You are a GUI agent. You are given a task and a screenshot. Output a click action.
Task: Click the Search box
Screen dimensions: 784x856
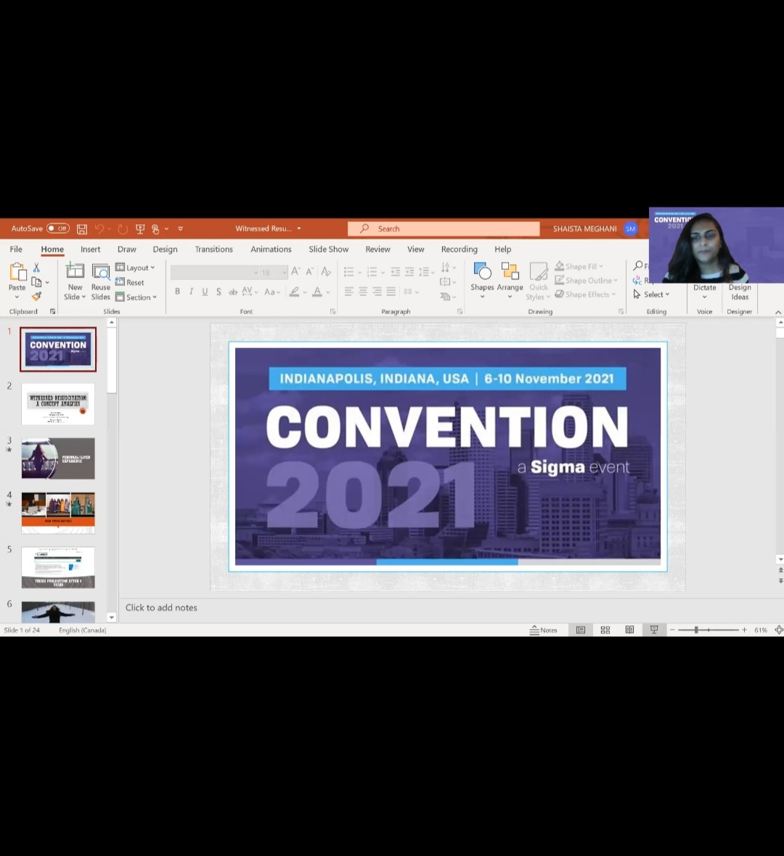pyautogui.click(x=444, y=229)
